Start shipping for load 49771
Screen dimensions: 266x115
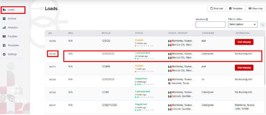244,68
